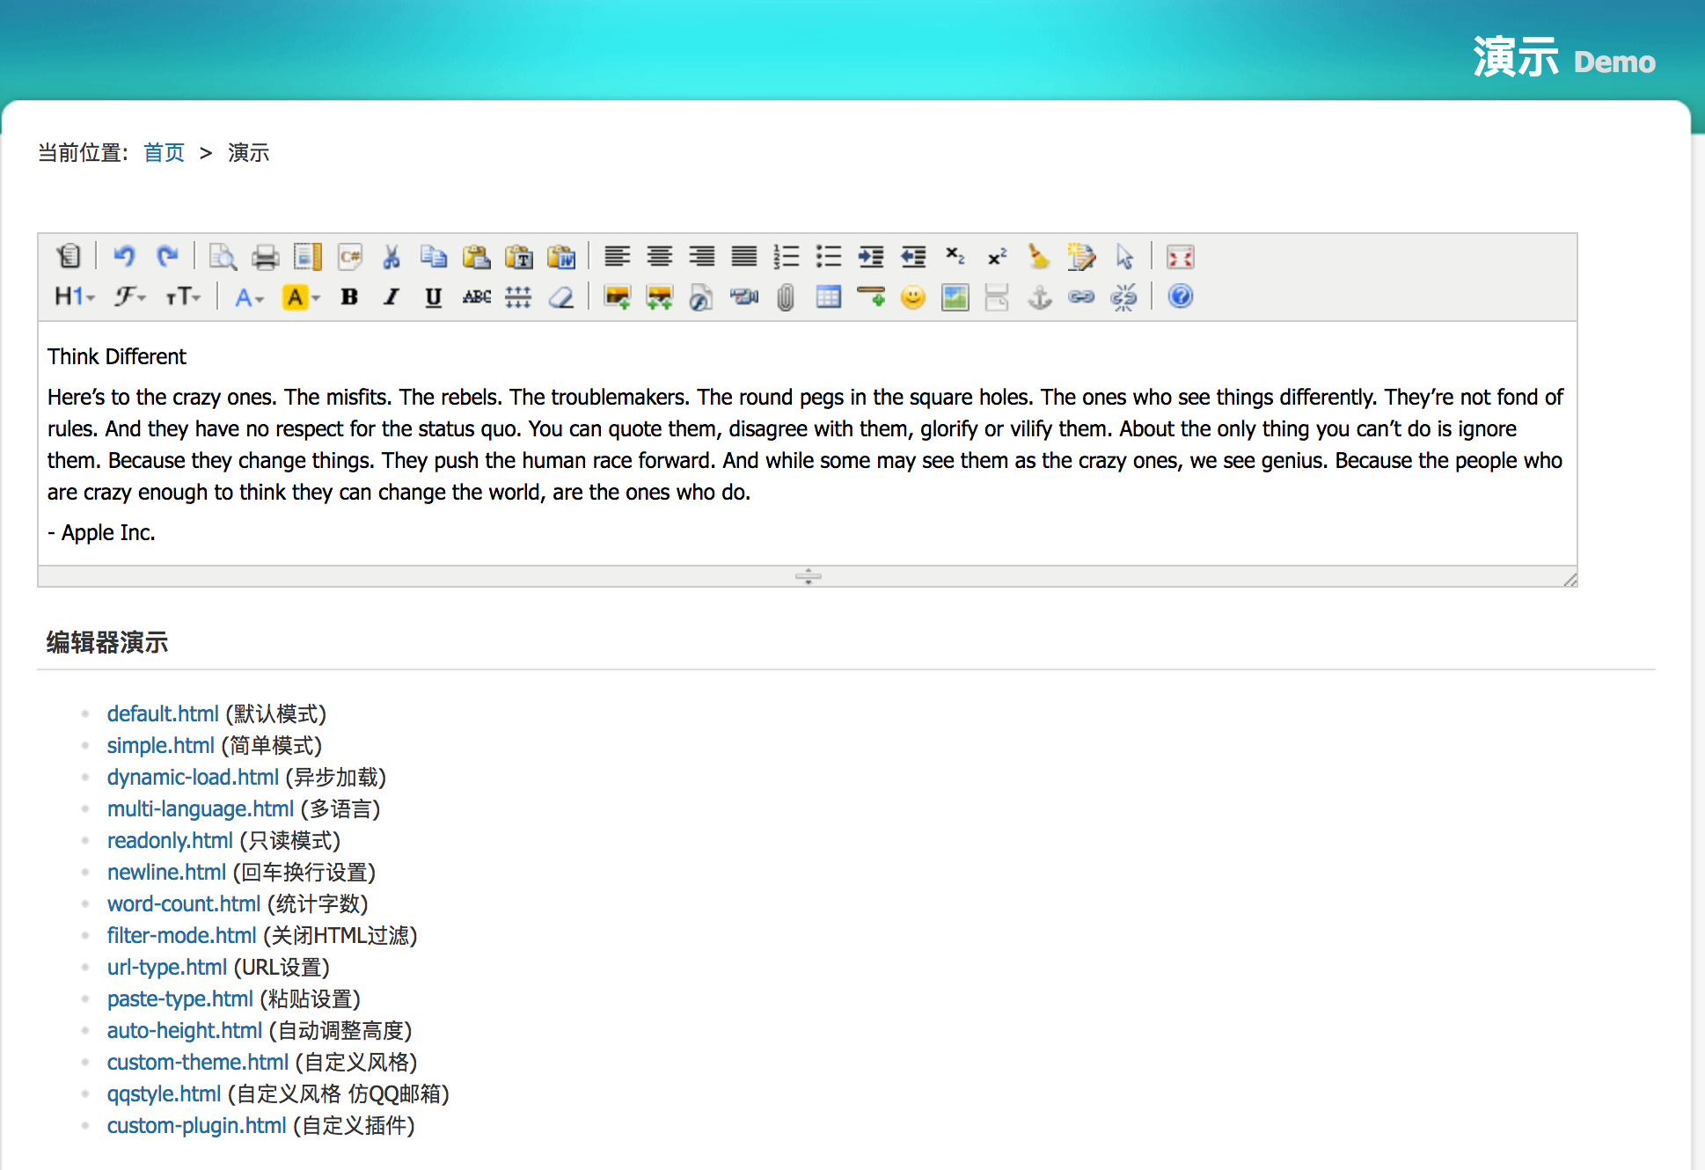Screen dimensions: 1705x1170
Task: Toggle italic formatting
Action: click(x=391, y=297)
